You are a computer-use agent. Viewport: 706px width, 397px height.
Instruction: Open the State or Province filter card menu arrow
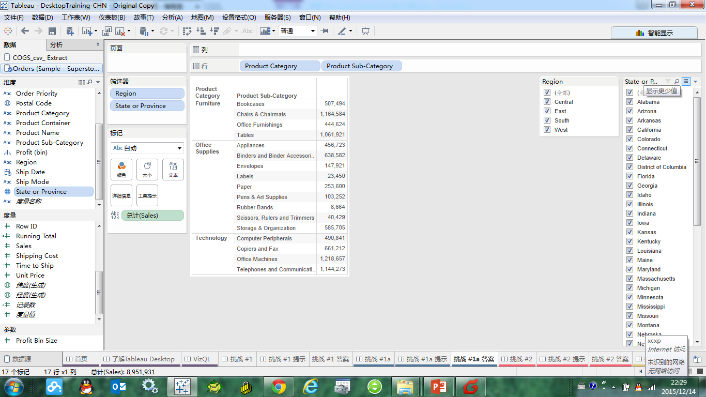pyautogui.click(x=695, y=81)
